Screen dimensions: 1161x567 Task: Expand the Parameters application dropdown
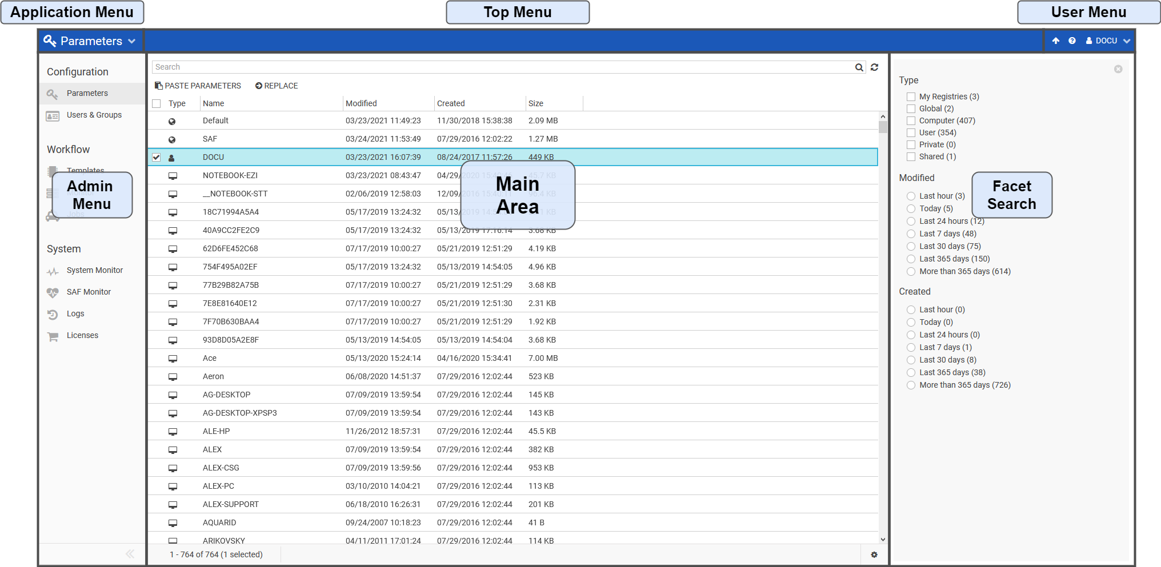click(x=90, y=41)
